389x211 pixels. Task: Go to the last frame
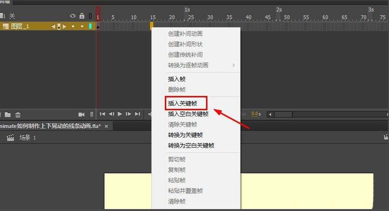[x=137, y=114]
